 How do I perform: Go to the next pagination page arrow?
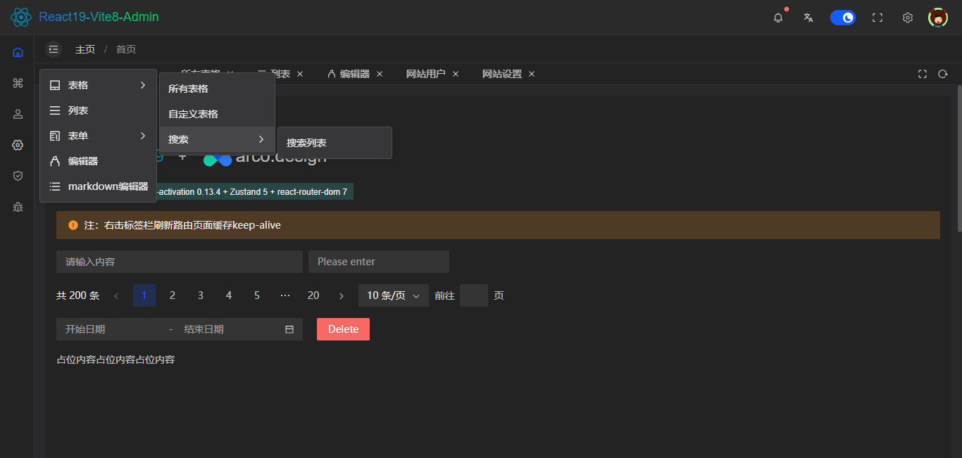[x=342, y=295]
